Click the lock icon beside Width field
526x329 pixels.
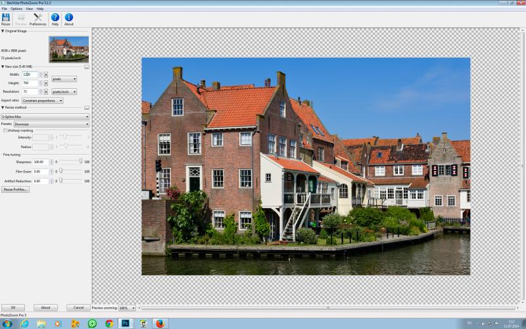[46, 74]
